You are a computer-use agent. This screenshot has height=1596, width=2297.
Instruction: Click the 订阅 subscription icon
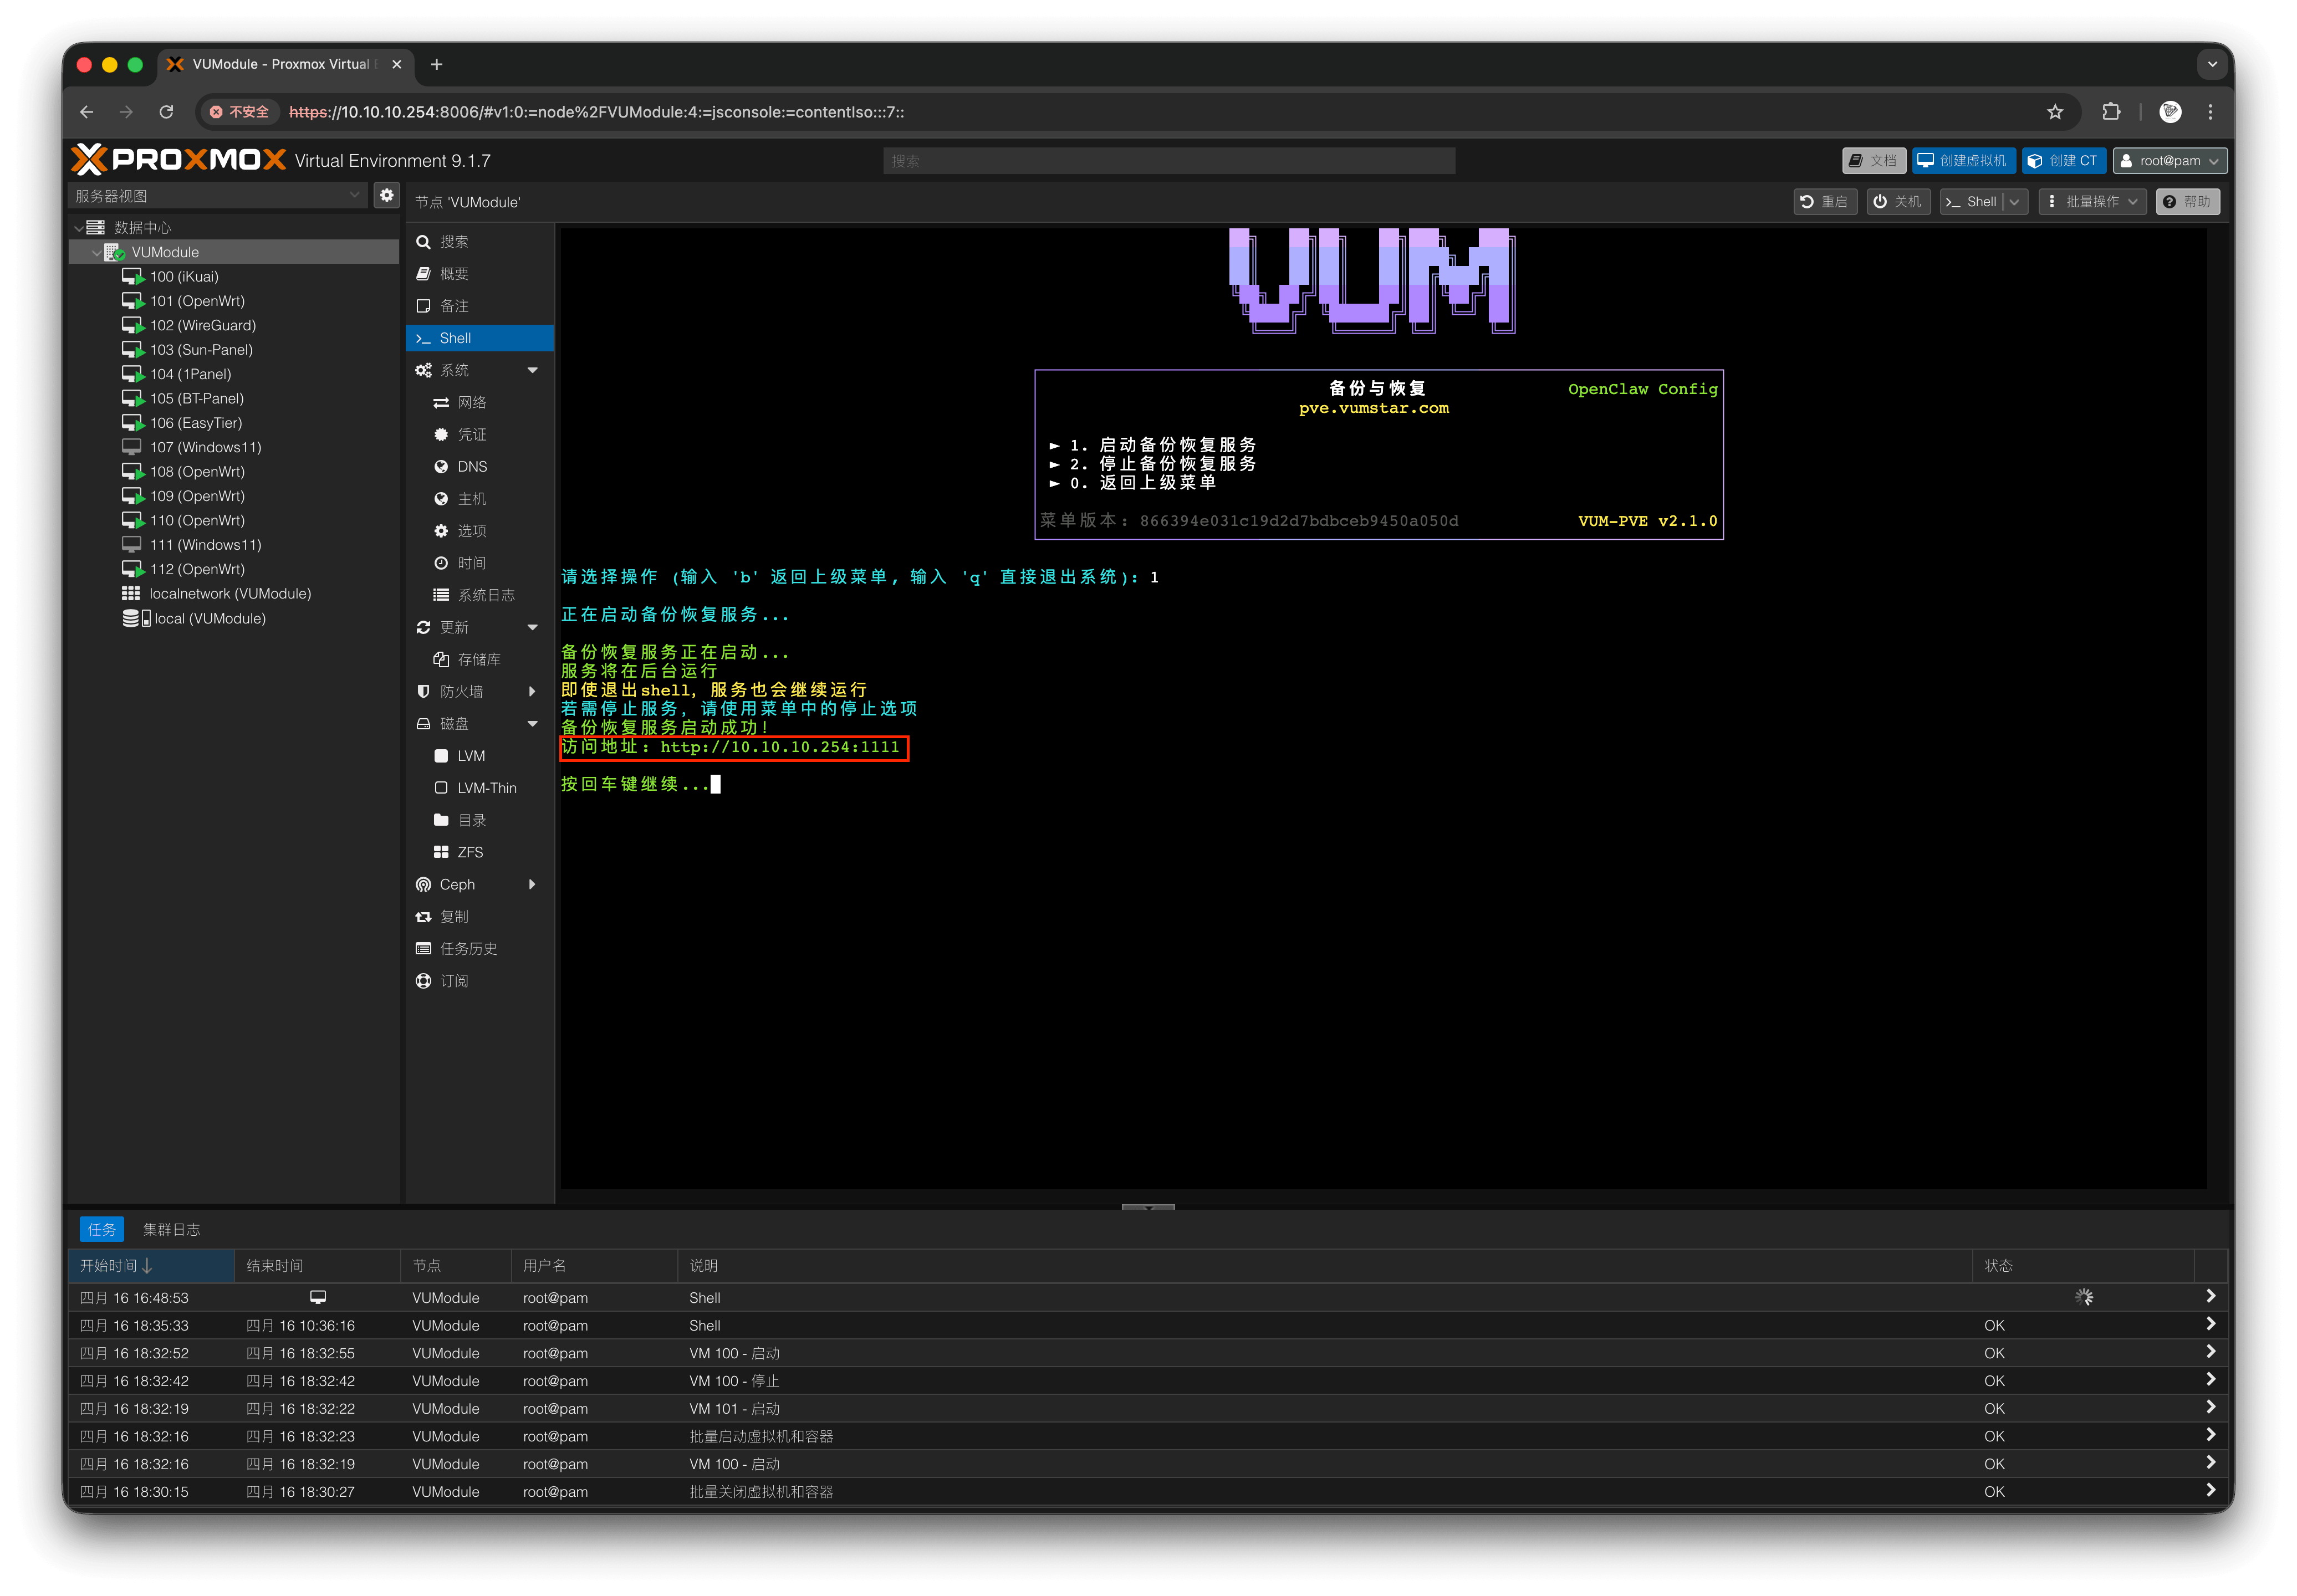pyautogui.click(x=423, y=981)
